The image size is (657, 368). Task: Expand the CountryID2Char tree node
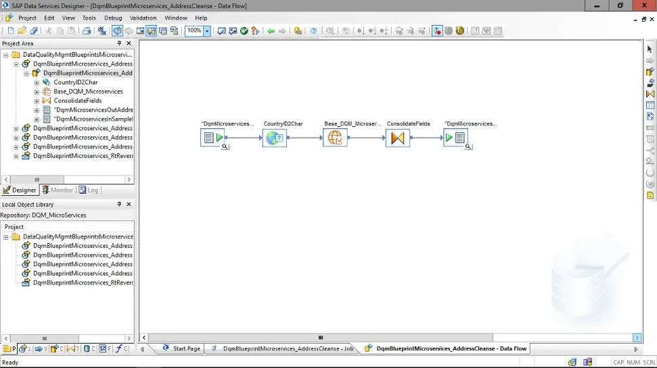click(x=37, y=82)
